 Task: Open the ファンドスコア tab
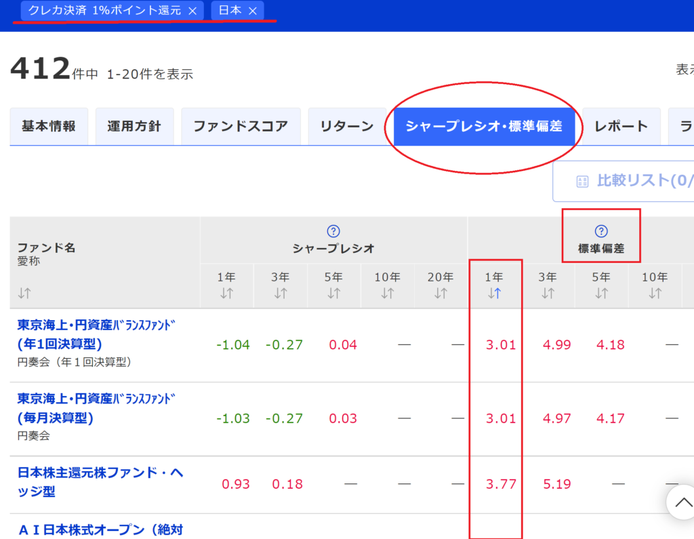(241, 126)
